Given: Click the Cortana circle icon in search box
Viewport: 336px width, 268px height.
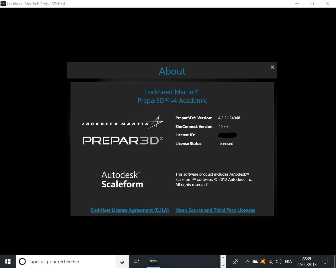Looking at the screenshot, I should tap(22, 261).
